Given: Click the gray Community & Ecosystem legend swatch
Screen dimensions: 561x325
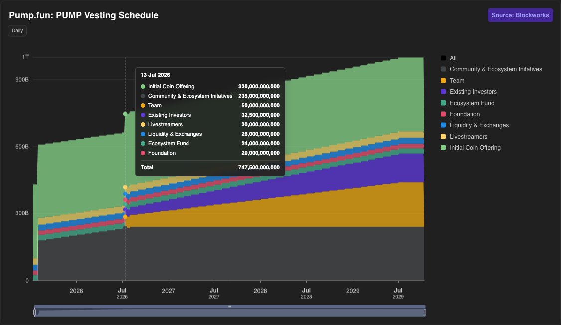Looking at the screenshot, I should pos(443,69).
